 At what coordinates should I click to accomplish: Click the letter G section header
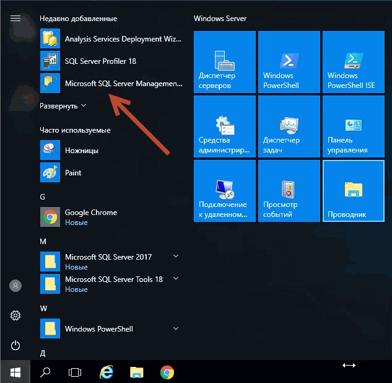coord(43,197)
